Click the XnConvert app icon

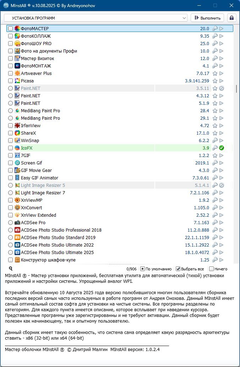pyautogui.click(x=17, y=207)
